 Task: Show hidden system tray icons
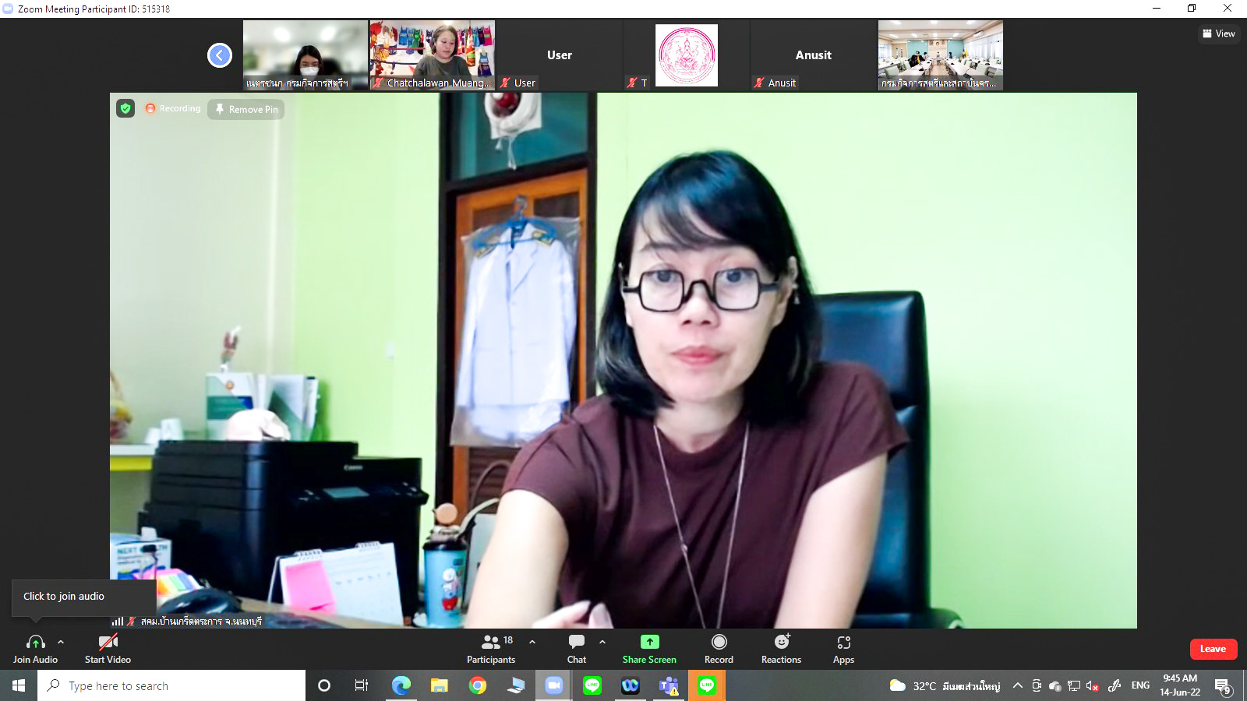coord(1017,685)
